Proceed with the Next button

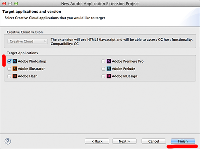(124, 141)
